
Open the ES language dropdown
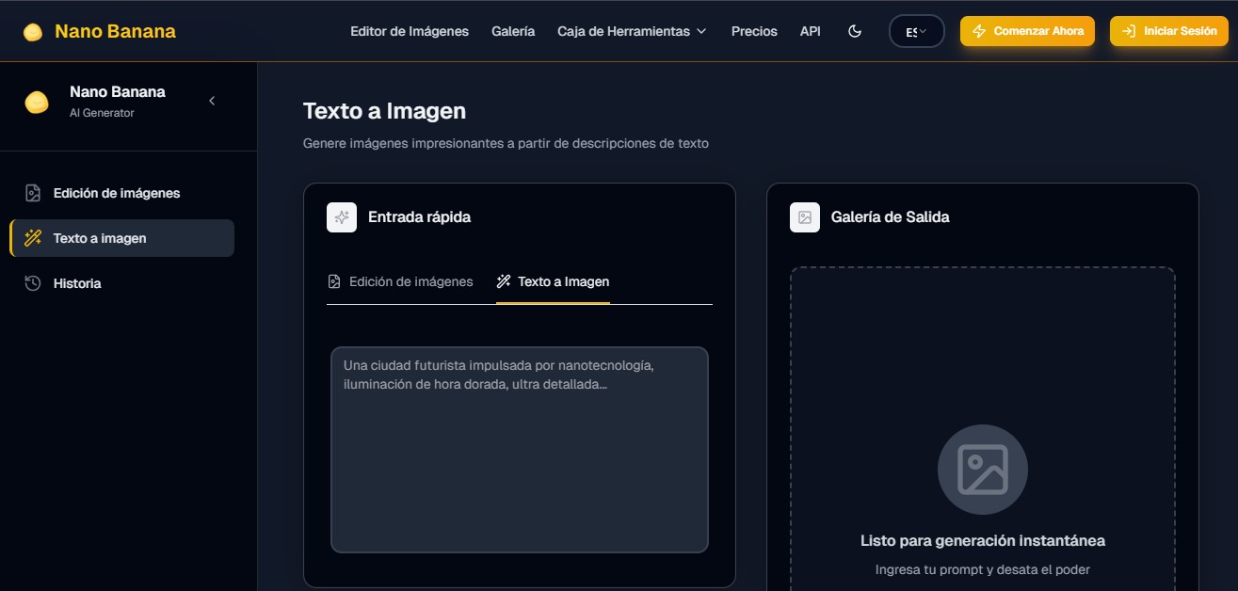(916, 31)
